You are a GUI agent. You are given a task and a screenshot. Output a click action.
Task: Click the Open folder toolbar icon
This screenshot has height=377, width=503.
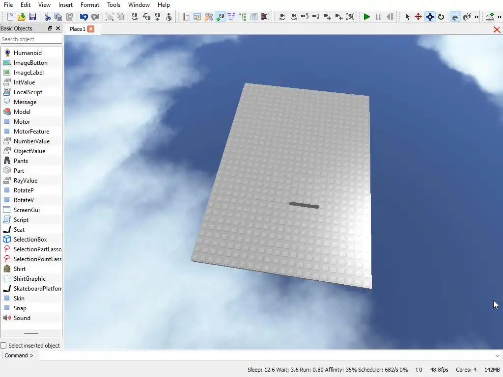[21, 17]
